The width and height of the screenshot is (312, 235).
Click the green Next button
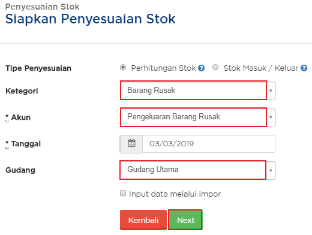tap(185, 220)
